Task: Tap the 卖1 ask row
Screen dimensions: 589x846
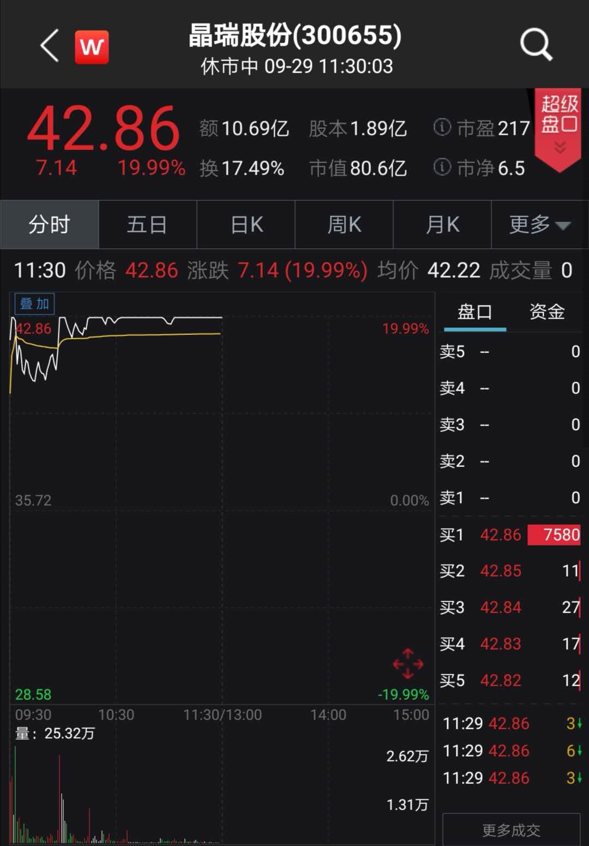Action: tap(510, 497)
